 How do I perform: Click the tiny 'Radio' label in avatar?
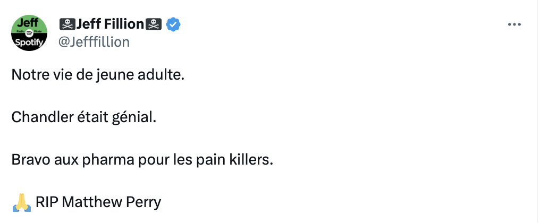tap(20, 31)
